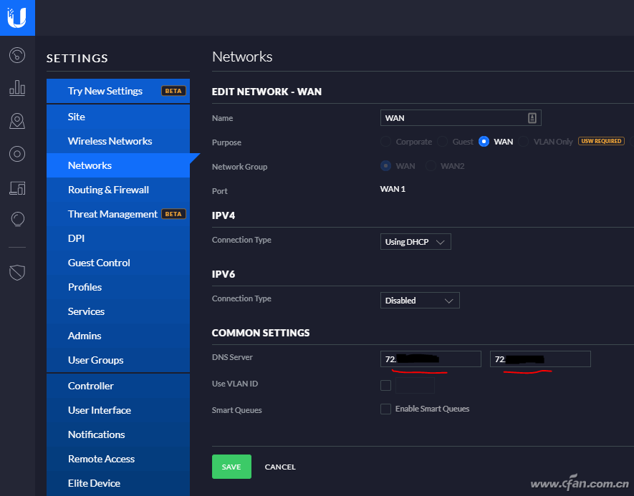This screenshot has width=634, height=496.
Task: Go to Wireless Networks settings
Action: pos(110,141)
